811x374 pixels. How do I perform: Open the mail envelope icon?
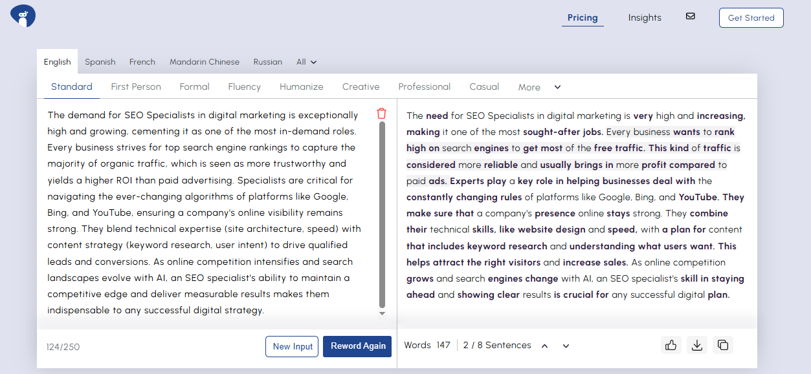coord(690,17)
